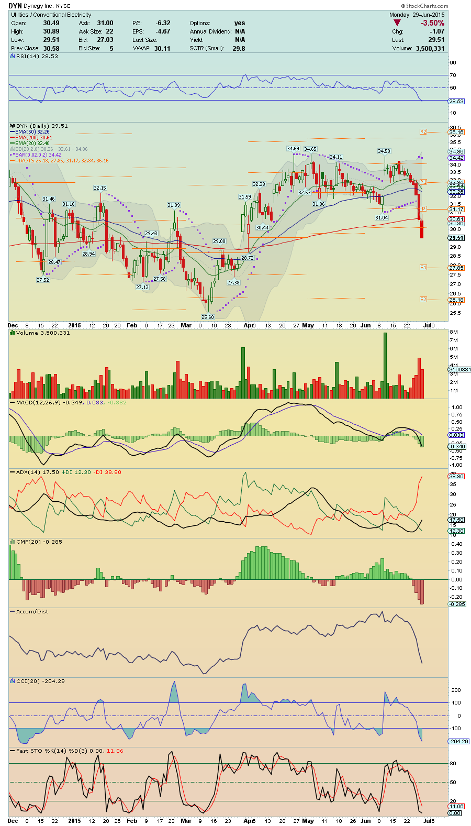Click the 31.04 June low label
This screenshot has height=826, width=471.
382,217
